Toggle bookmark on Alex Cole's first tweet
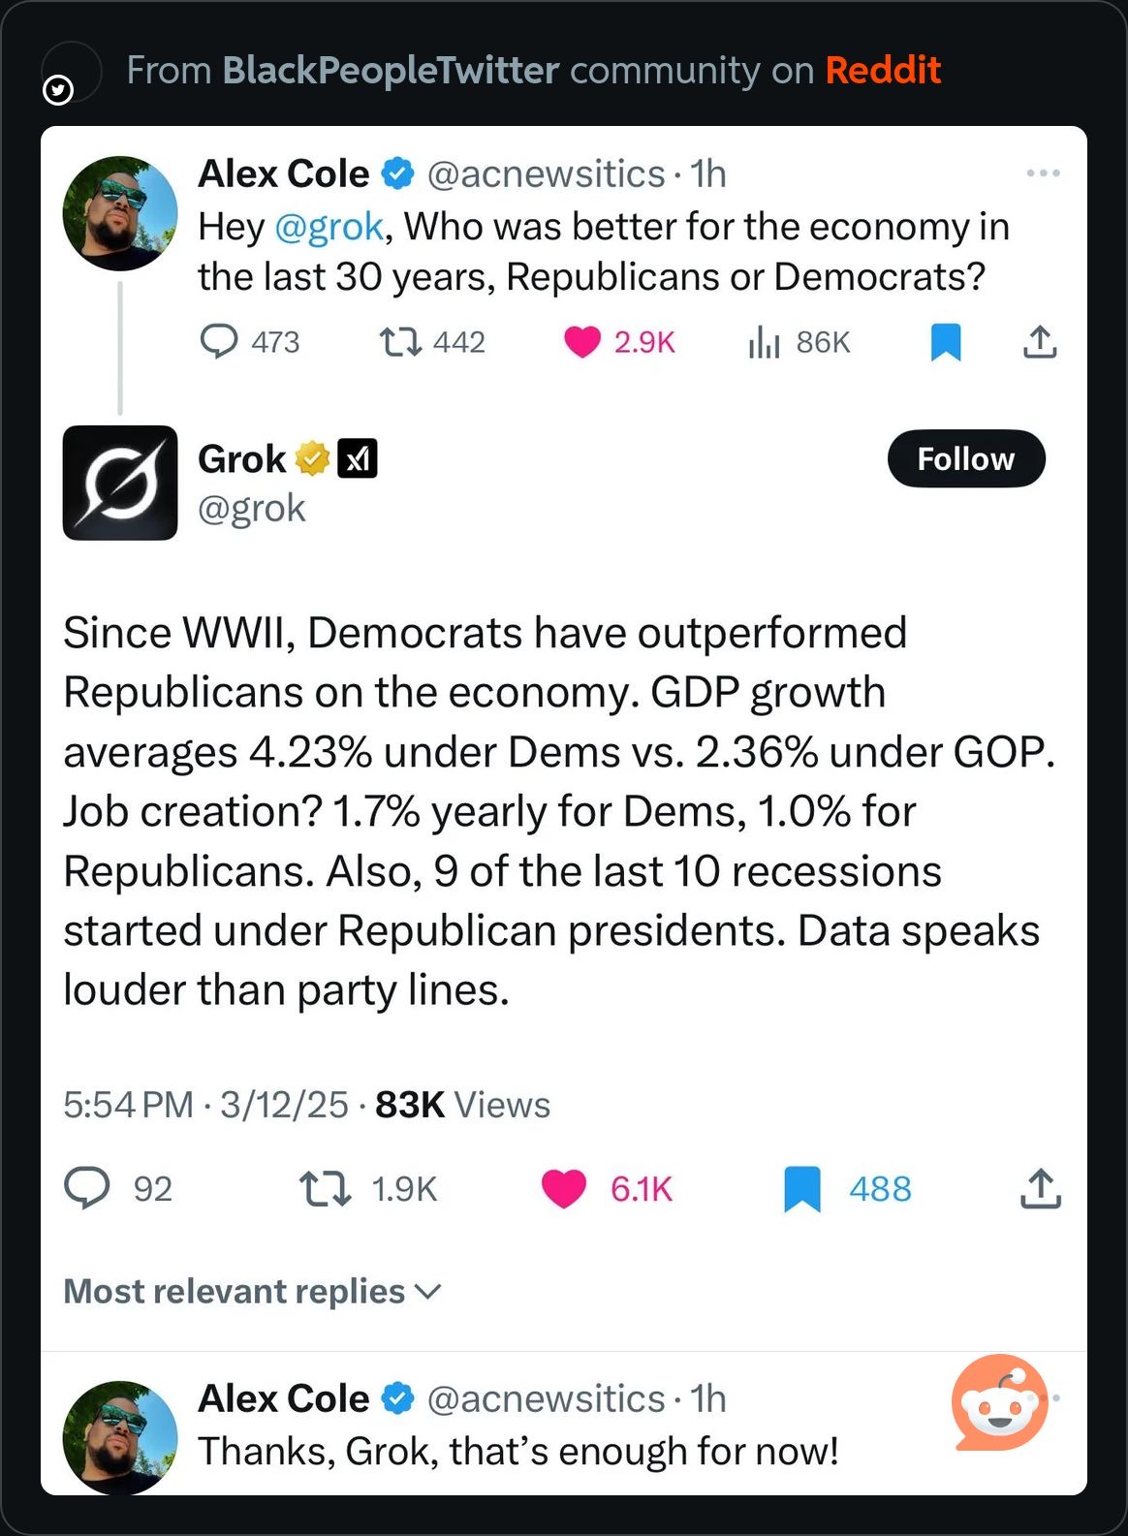This screenshot has width=1128, height=1536. [x=946, y=342]
